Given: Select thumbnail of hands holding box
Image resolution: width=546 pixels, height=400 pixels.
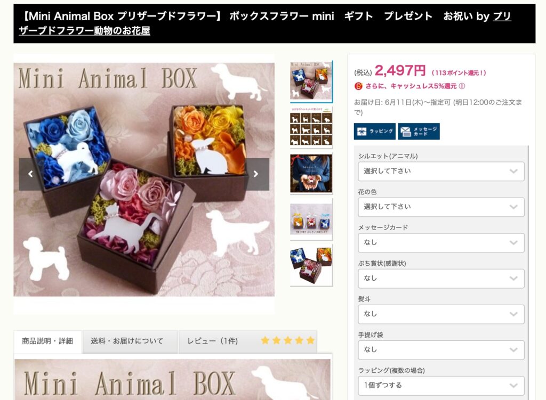Looking at the screenshot, I should 311,173.
